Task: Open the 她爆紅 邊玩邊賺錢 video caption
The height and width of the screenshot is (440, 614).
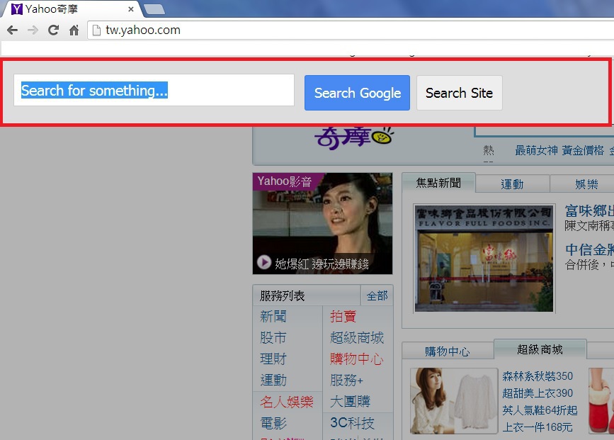Action: pos(322,264)
